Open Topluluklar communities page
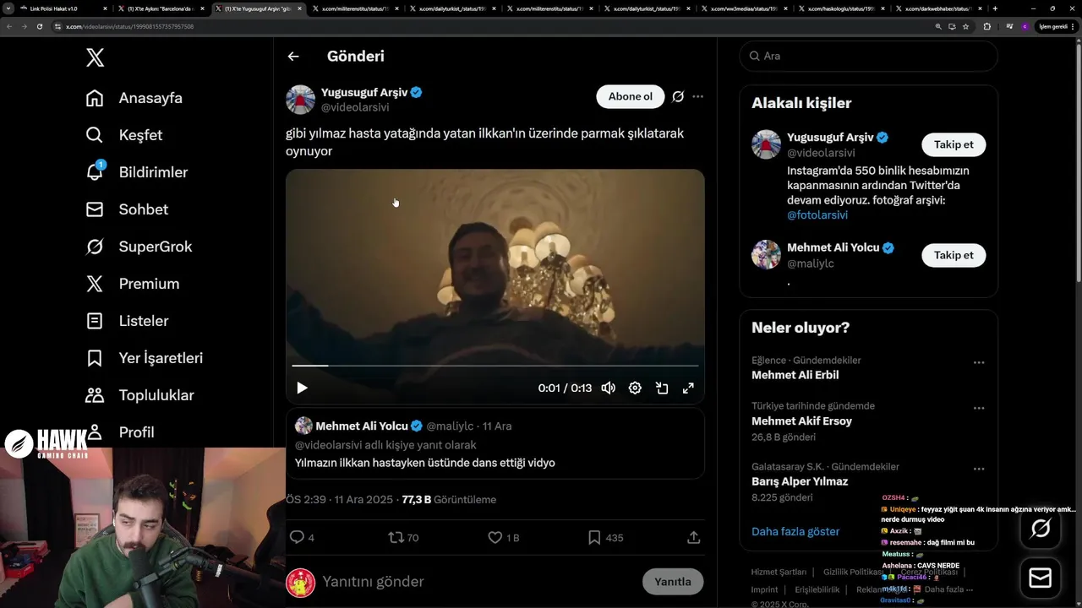The height and width of the screenshot is (608, 1082). point(139,395)
